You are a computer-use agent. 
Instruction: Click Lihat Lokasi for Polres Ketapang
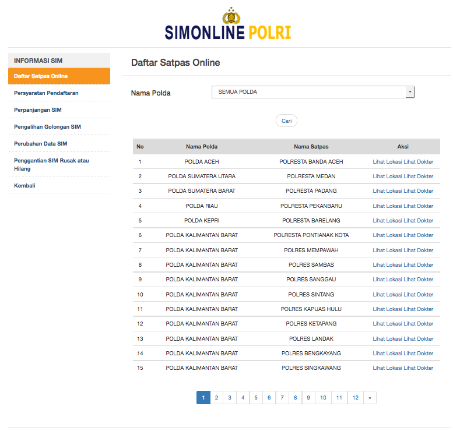click(x=387, y=324)
